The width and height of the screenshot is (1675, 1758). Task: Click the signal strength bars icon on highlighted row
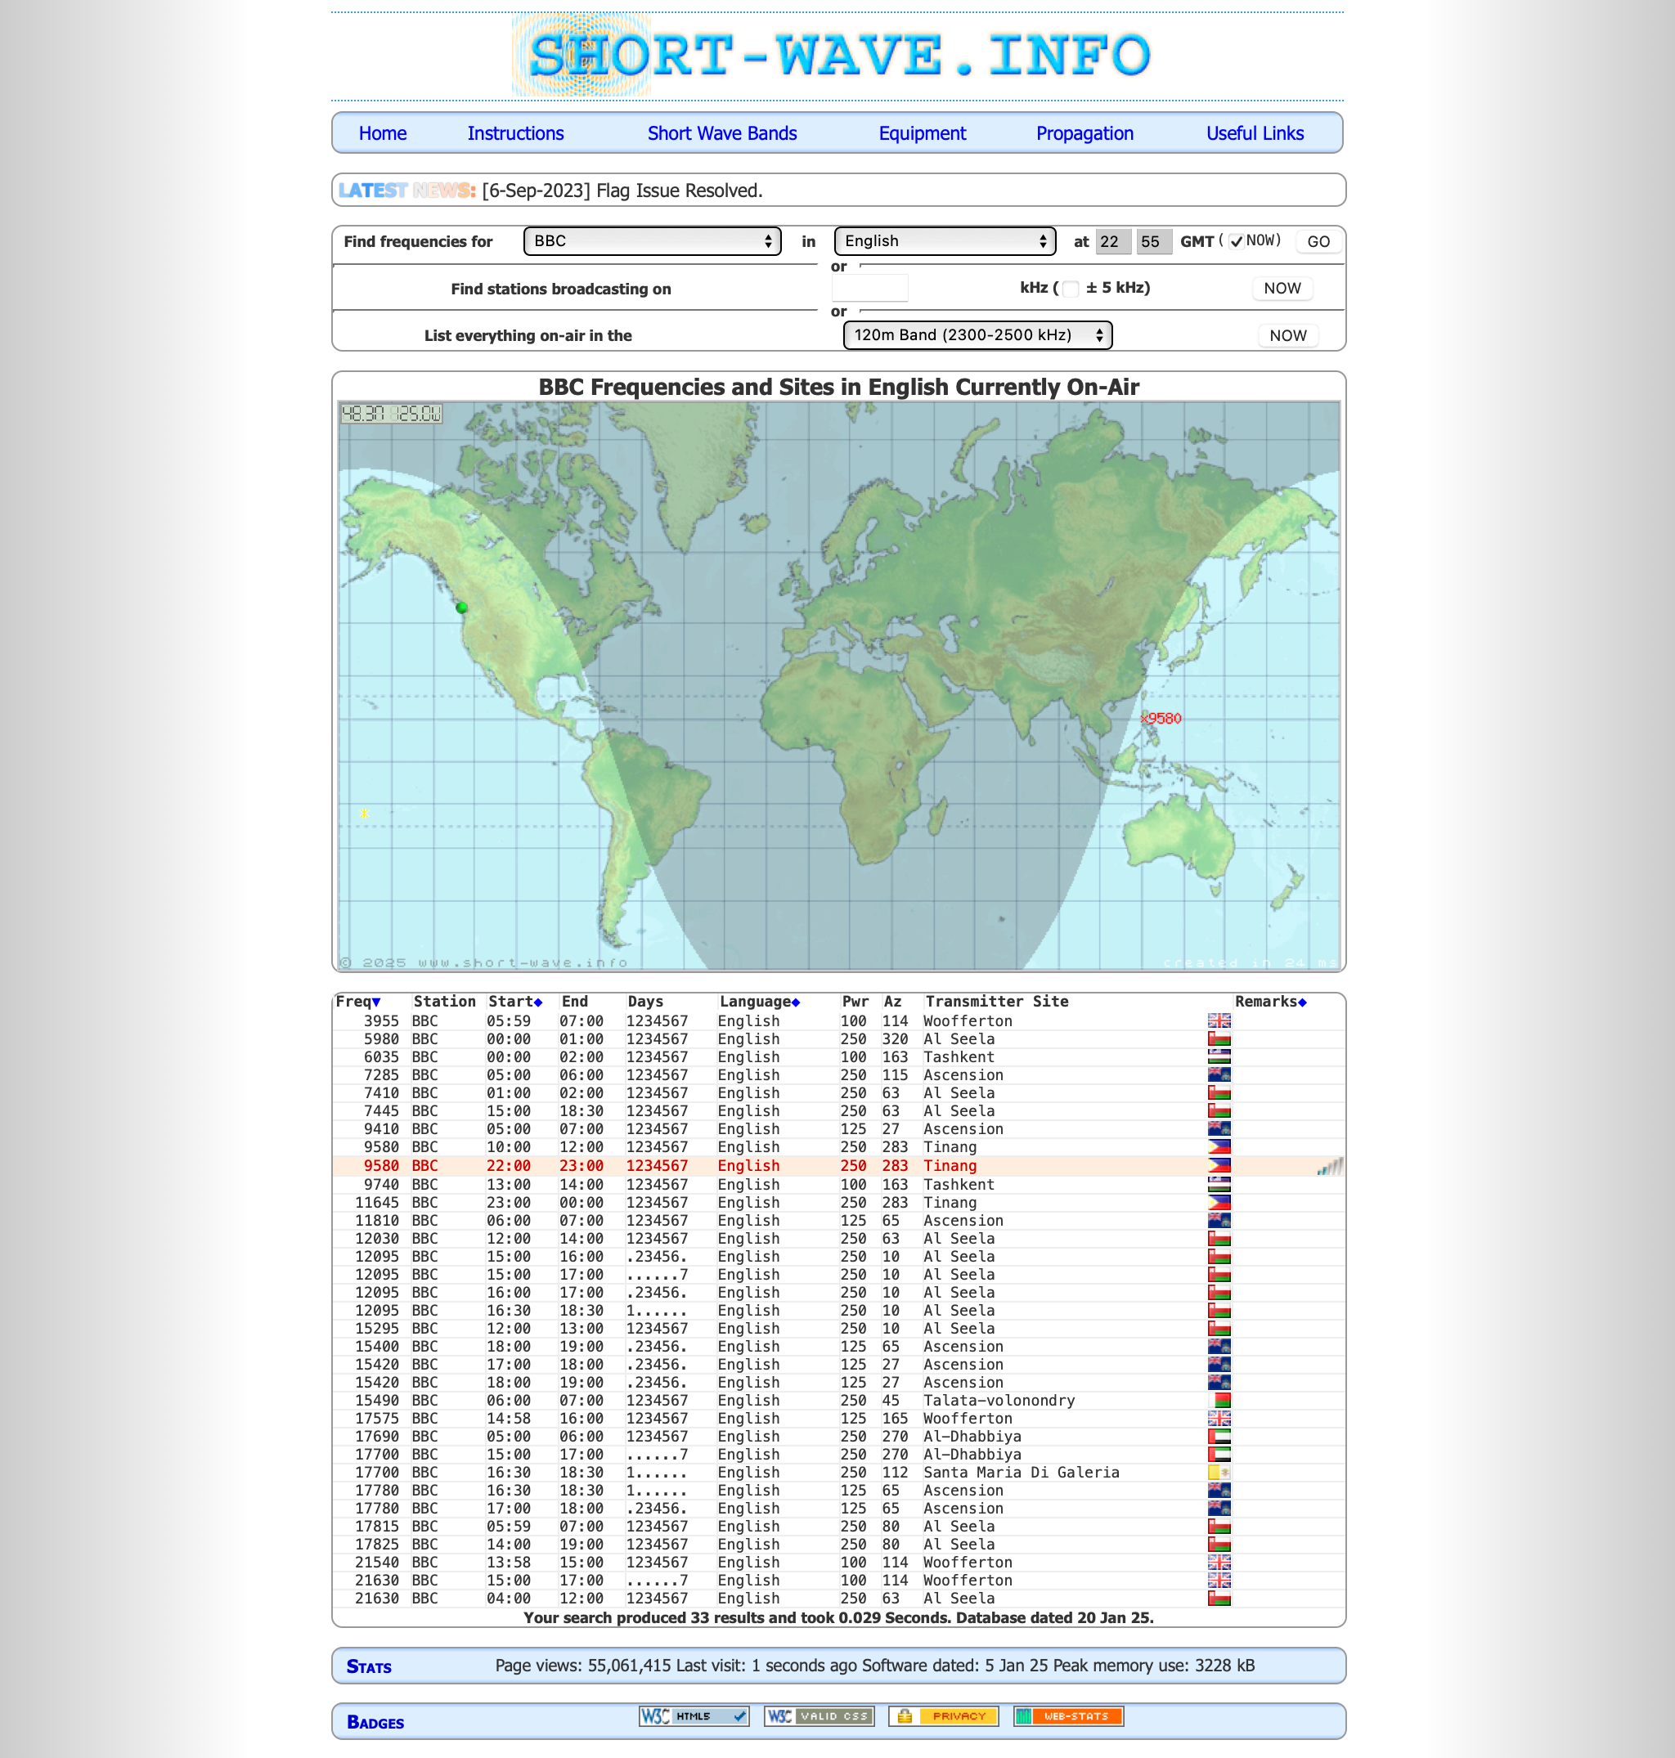(1331, 1165)
